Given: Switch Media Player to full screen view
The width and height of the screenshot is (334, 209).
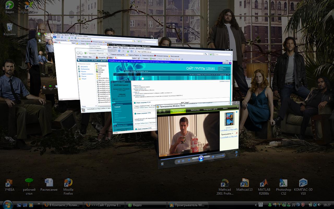Looking at the screenshot, I should (x=236, y=152).
